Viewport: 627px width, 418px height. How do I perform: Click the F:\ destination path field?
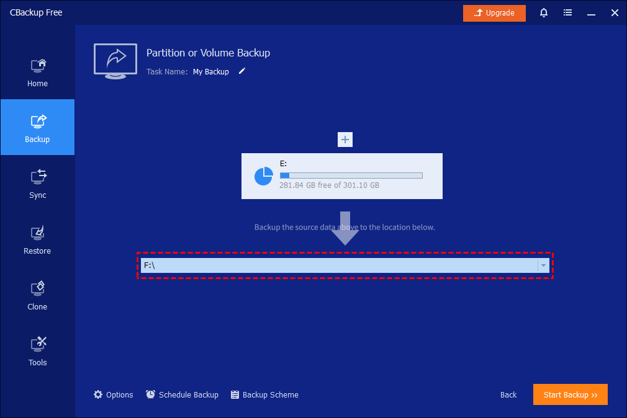tap(338, 265)
